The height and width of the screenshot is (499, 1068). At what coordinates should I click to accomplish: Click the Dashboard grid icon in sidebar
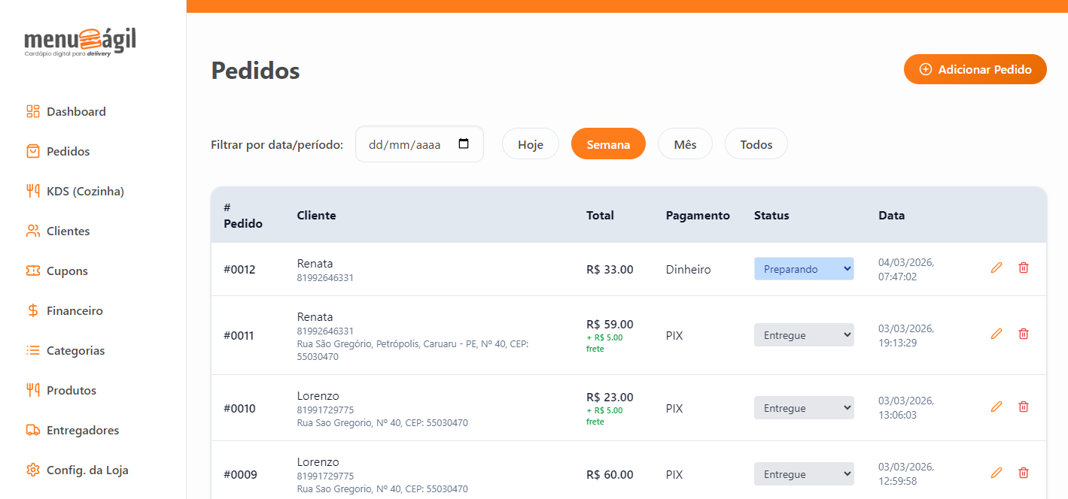point(32,111)
